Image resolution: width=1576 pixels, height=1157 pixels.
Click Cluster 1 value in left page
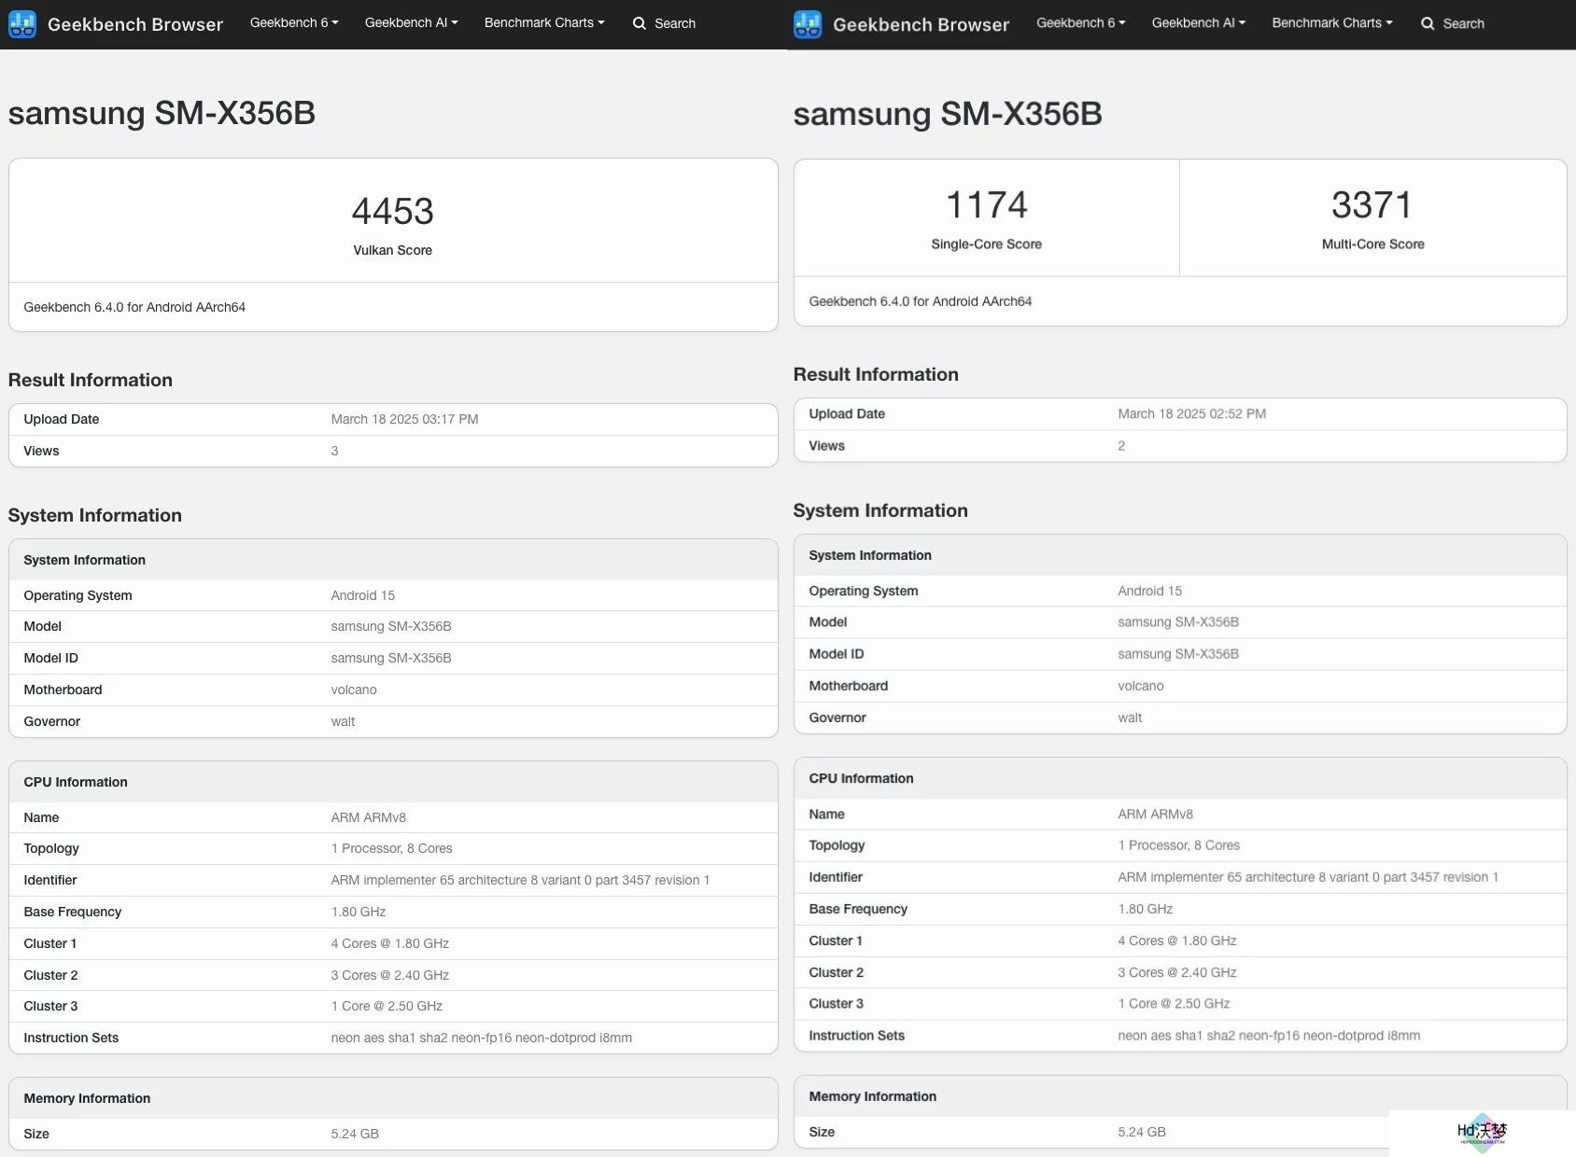pos(389,943)
